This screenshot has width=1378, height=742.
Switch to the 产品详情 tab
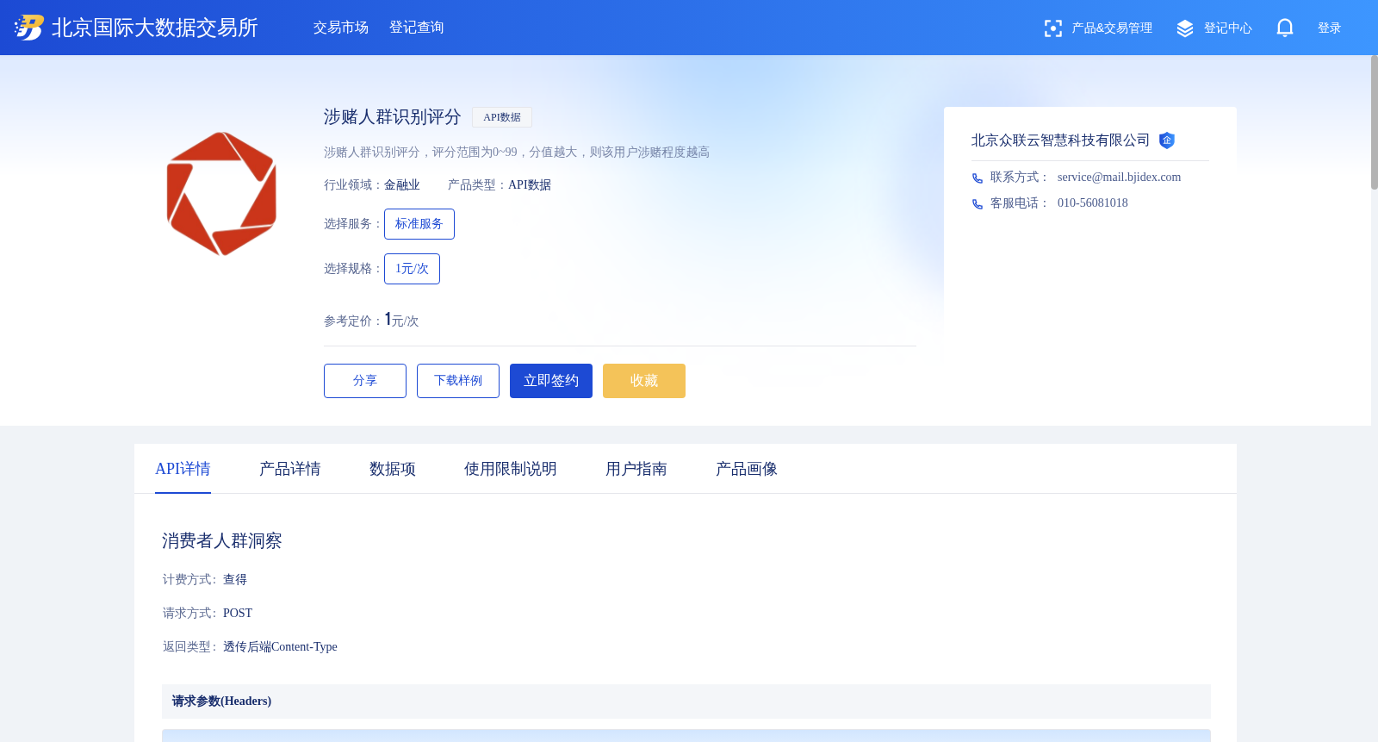pos(290,469)
